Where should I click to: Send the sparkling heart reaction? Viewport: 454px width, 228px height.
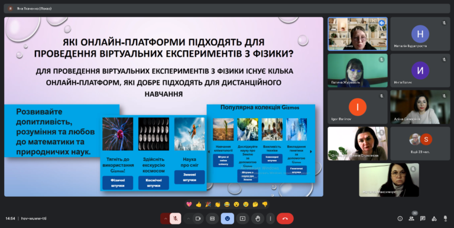coord(189,204)
